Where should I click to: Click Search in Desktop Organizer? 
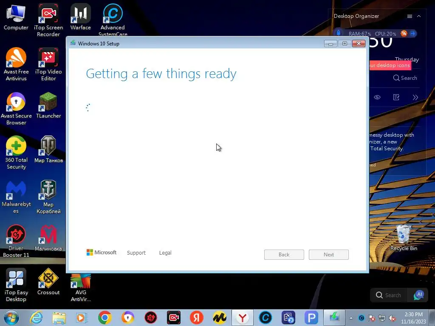[405, 78]
